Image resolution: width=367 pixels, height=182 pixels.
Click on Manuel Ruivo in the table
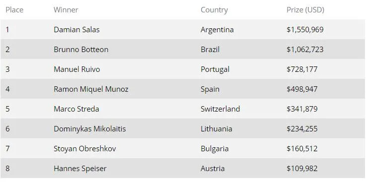coord(77,69)
